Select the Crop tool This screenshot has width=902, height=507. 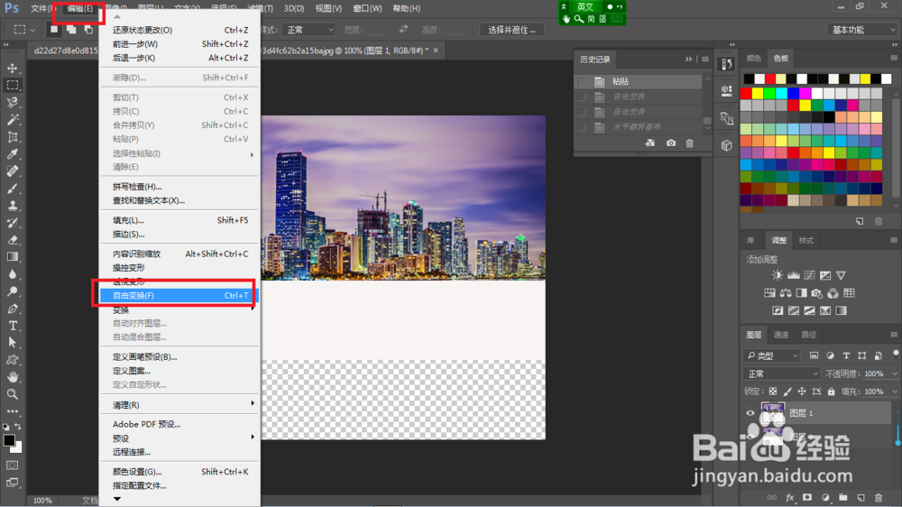pyautogui.click(x=12, y=137)
